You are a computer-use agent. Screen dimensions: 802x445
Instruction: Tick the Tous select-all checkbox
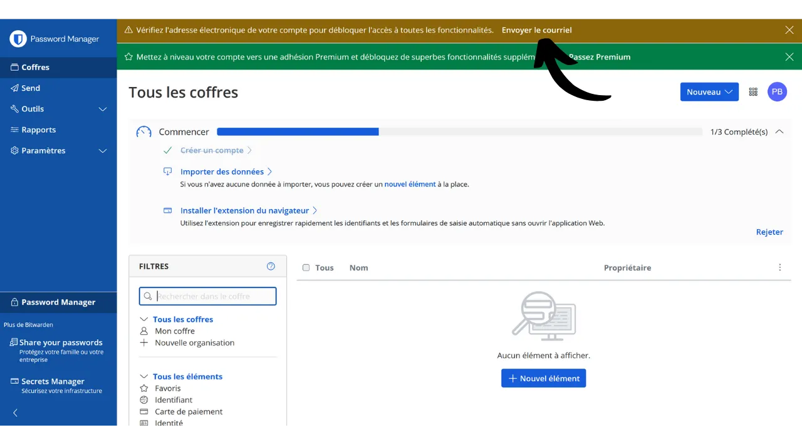pyautogui.click(x=306, y=267)
